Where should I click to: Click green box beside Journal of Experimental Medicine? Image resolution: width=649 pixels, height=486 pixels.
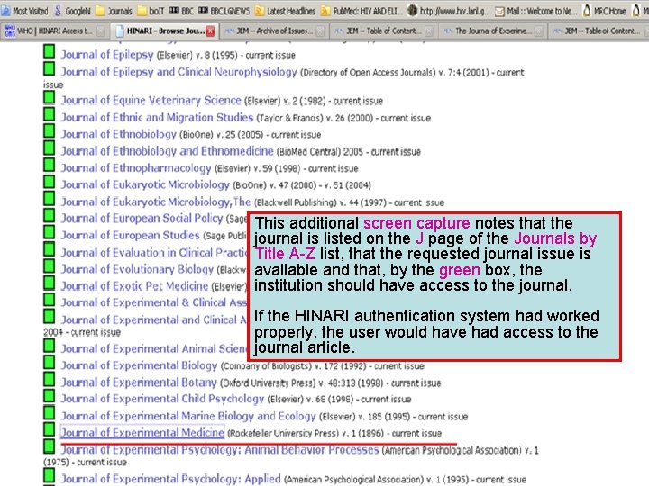point(50,429)
